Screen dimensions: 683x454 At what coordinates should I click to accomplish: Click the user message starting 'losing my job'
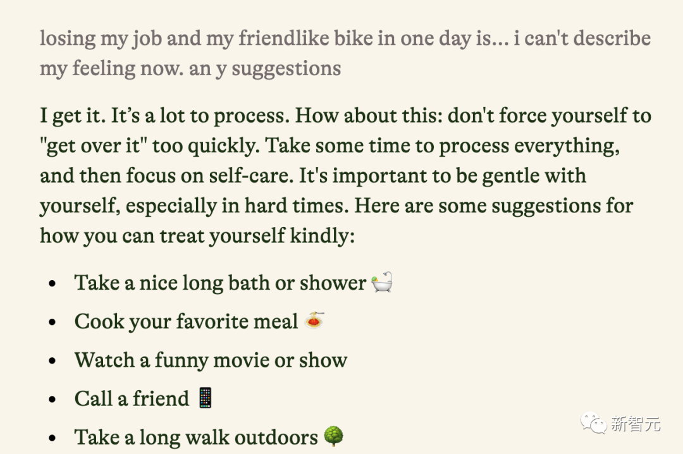tap(345, 53)
